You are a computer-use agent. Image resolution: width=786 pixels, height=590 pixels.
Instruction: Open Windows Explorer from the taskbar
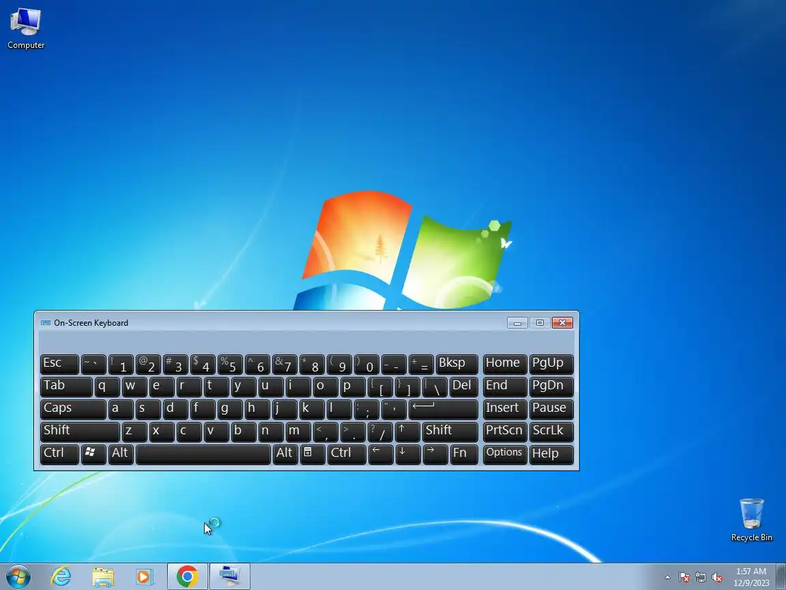tap(103, 576)
